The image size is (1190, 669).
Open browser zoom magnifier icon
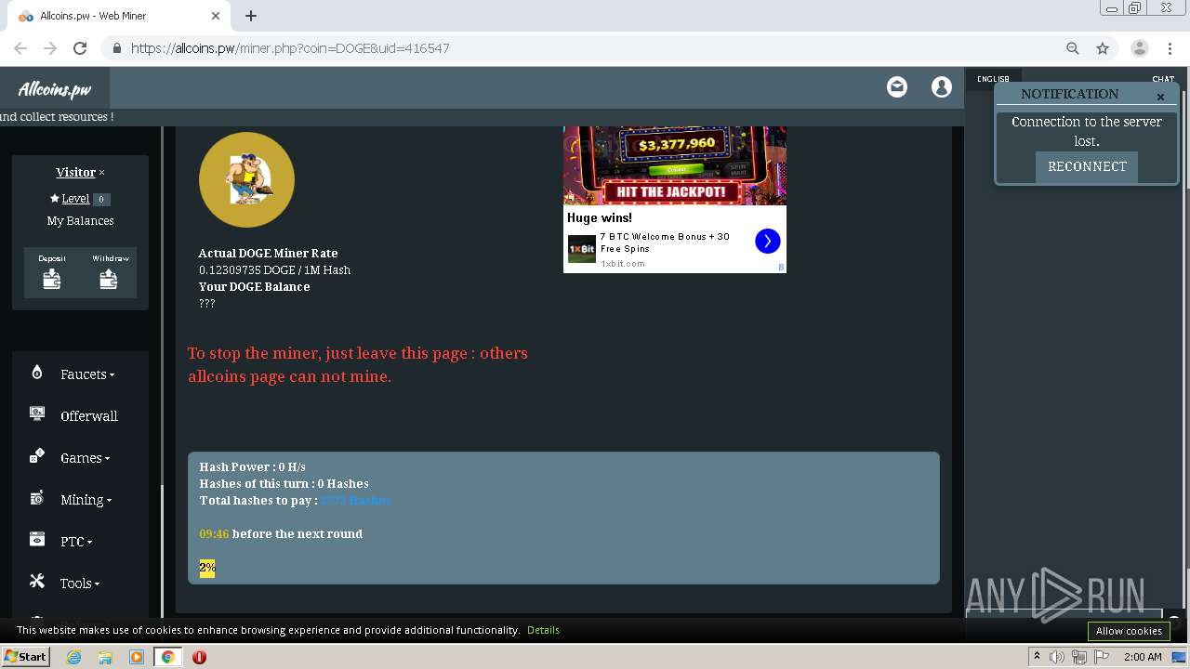click(1073, 48)
